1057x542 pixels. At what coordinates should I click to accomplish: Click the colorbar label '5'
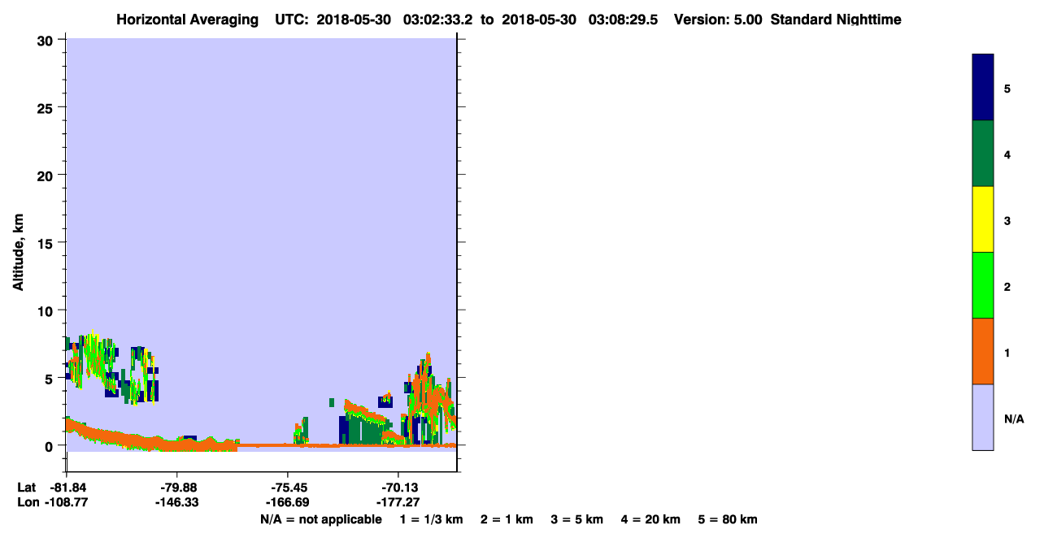tap(1007, 89)
